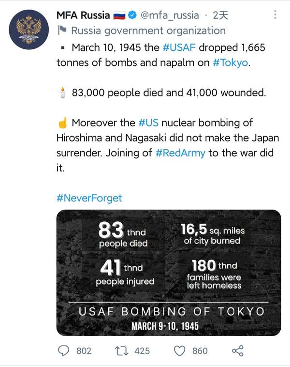Open the three-dot more options menu

pyautogui.click(x=275, y=15)
